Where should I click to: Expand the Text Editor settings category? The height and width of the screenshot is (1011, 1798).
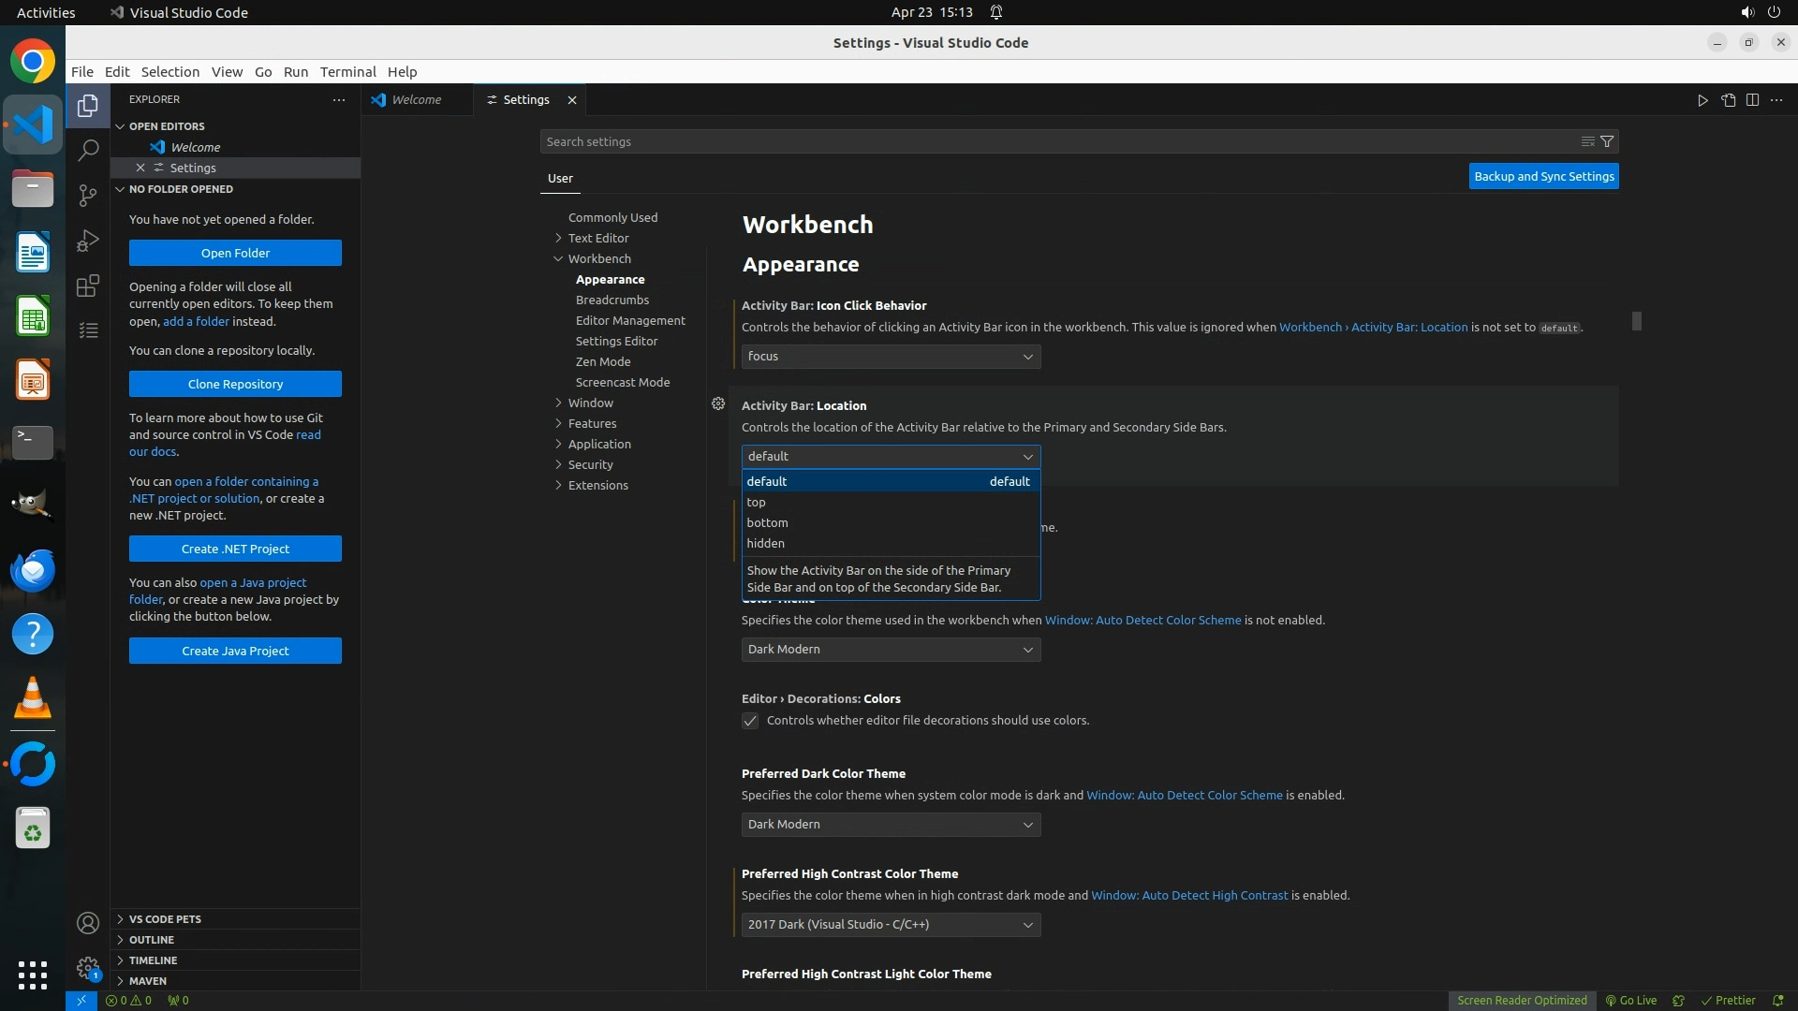pyautogui.click(x=597, y=238)
